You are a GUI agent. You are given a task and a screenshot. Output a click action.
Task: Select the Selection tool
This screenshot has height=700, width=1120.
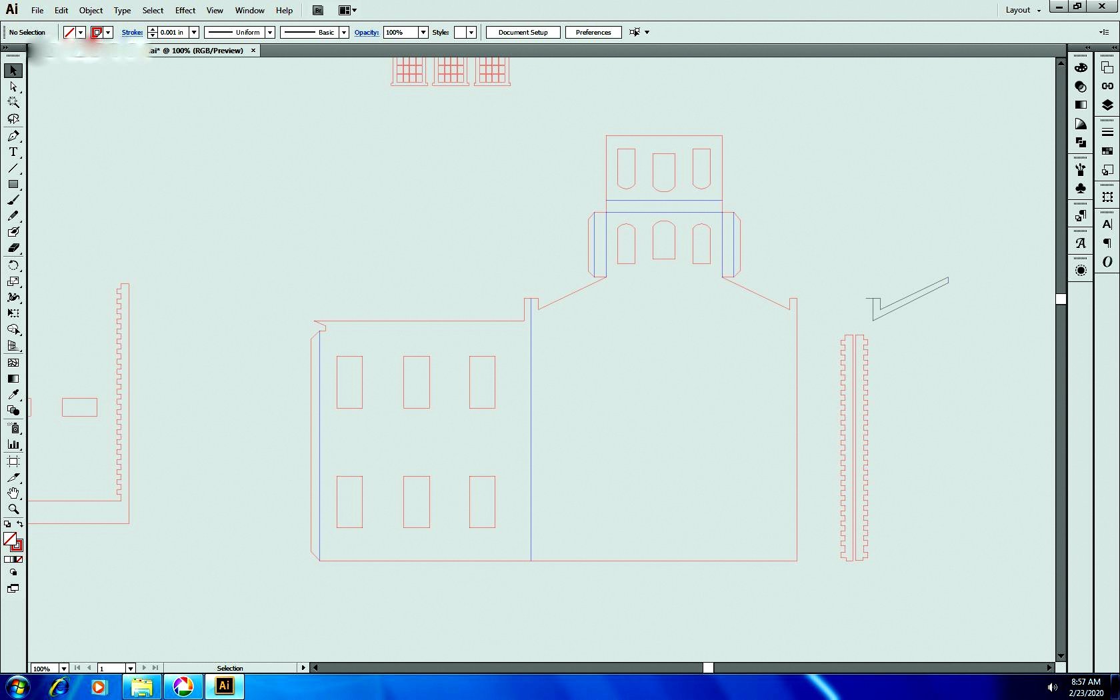click(13, 71)
